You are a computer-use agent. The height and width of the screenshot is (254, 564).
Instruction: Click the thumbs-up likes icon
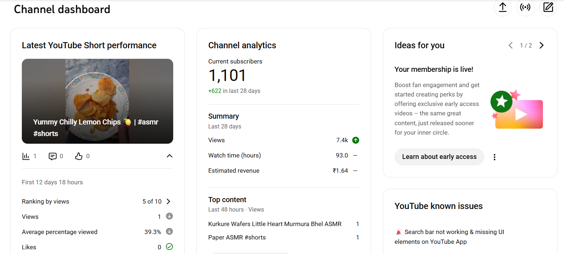click(79, 156)
